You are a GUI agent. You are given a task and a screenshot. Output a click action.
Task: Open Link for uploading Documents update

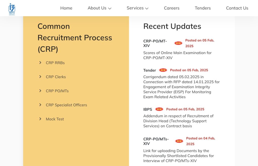[179, 156]
